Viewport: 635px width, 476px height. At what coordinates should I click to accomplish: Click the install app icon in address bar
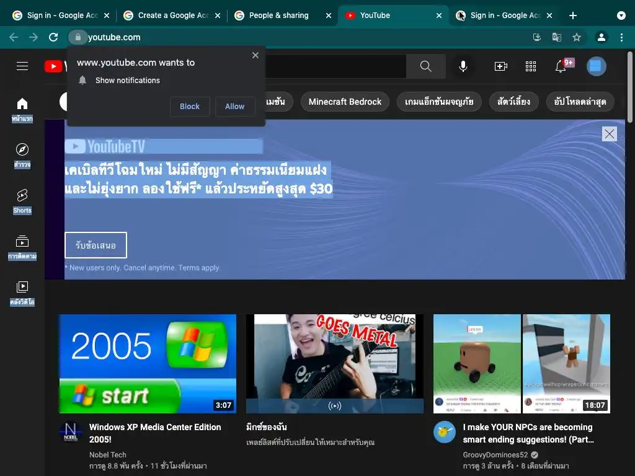[x=536, y=37]
